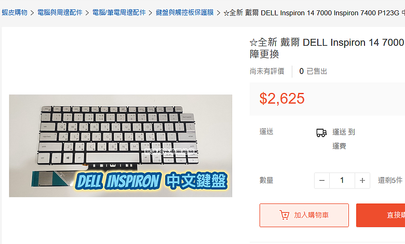The image size is (405, 244).
Task: Open the 電腦/筆電周邊配件 breadcrumb link
Action: point(119,12)
